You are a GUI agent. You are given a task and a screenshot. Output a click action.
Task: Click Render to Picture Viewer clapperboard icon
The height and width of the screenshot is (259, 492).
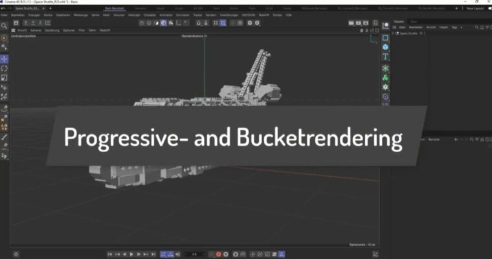click(359, 23)
